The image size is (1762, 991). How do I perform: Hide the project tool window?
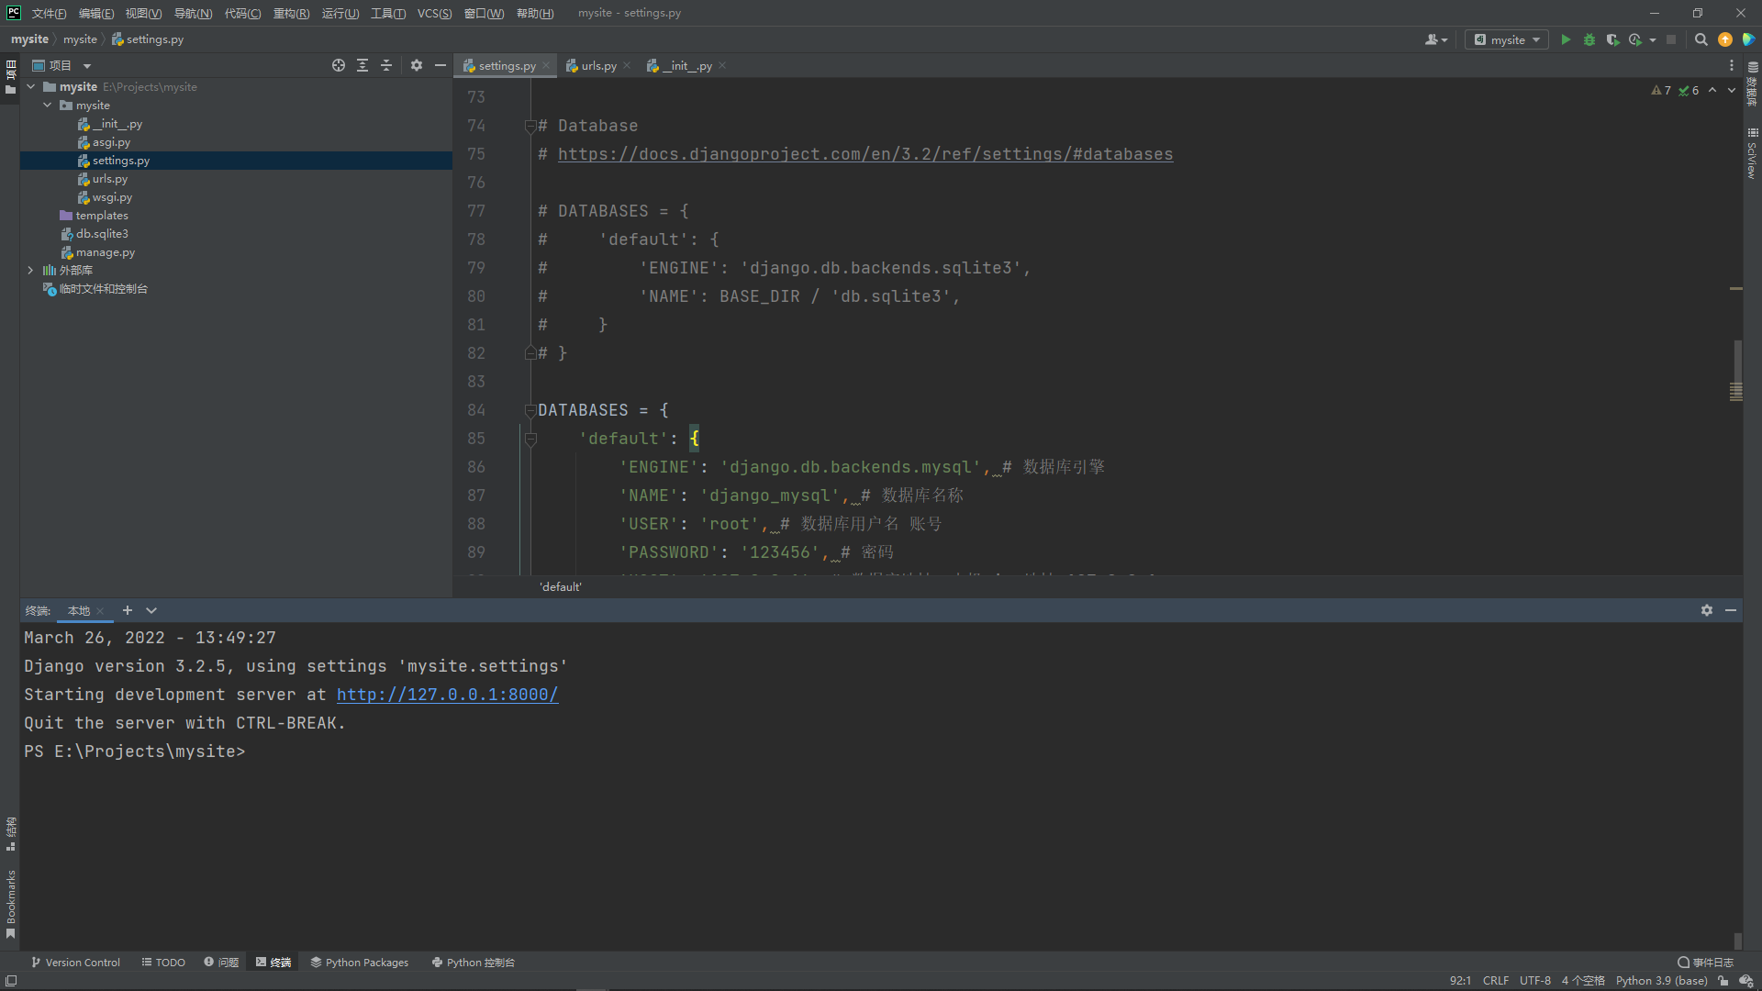tap(440, 65)
